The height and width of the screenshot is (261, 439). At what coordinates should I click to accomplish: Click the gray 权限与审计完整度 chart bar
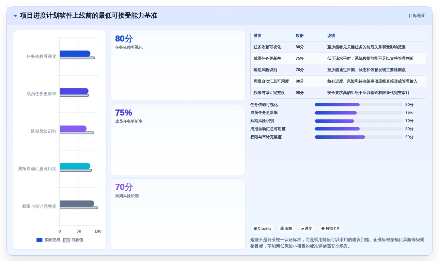point(77,204)
